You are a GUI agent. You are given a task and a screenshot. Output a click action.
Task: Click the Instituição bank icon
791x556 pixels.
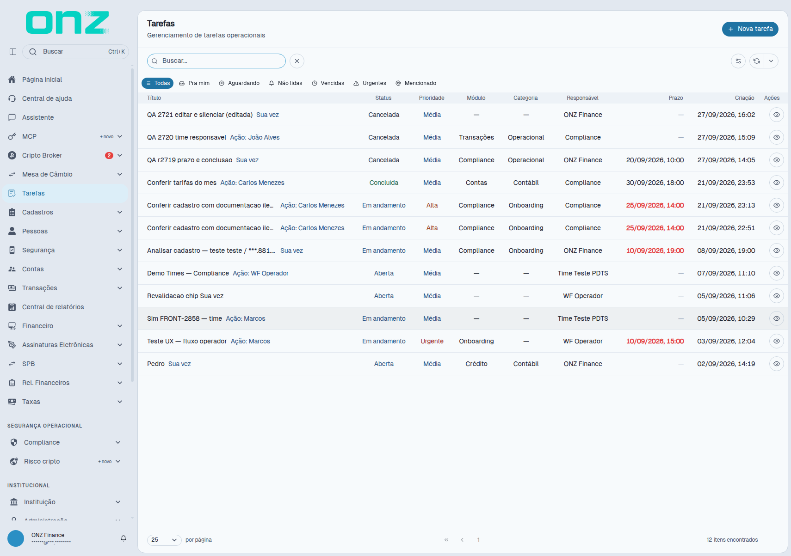click(14, 502)
